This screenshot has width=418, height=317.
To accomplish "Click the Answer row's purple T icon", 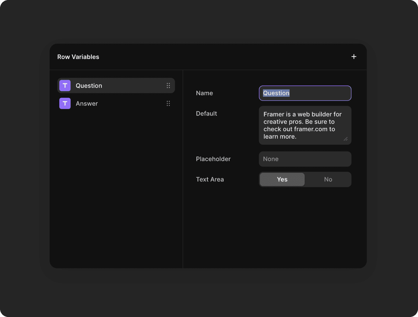I will (x=65, y=103).
